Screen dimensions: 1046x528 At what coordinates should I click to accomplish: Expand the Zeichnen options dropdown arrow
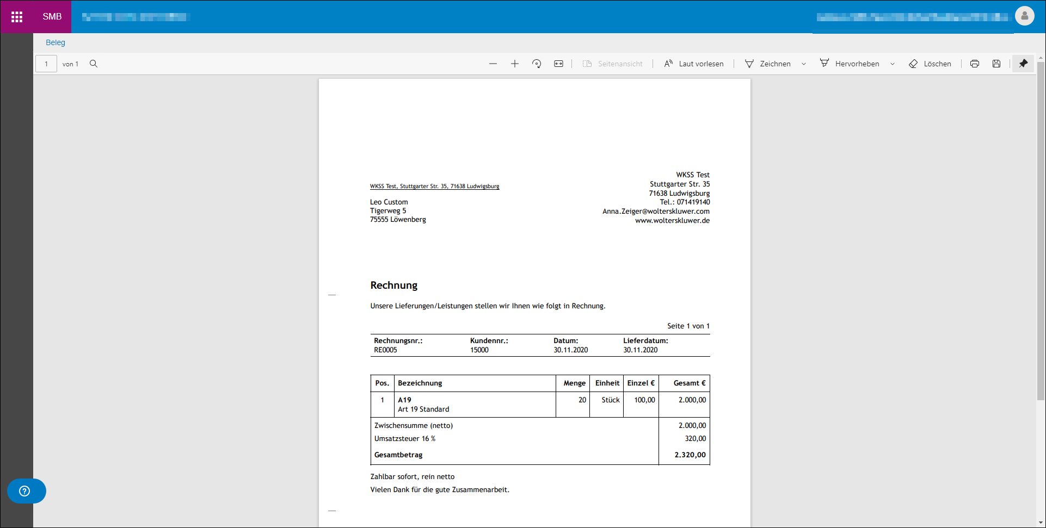pos(804,64)
